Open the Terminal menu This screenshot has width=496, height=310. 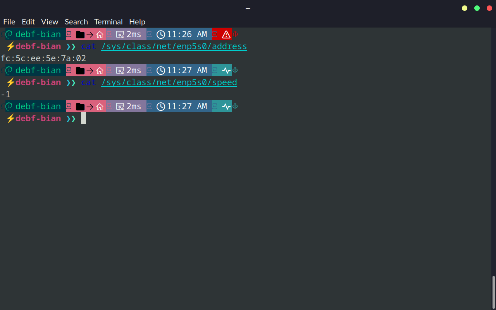point(108,22)
